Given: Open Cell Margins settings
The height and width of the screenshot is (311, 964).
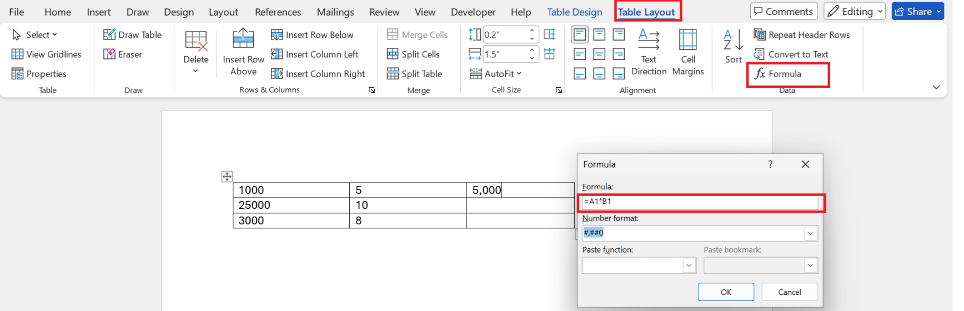Looking at the screenshot, I should coord(688,53).
